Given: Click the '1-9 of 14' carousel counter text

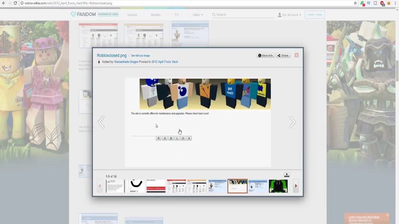Looking at the screenshot, I should (111, 176).
